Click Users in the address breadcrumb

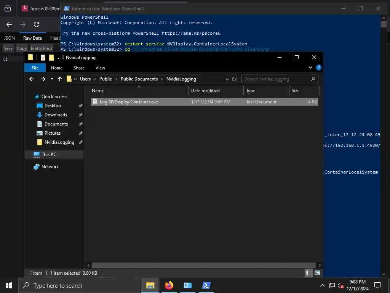(85, 79)
